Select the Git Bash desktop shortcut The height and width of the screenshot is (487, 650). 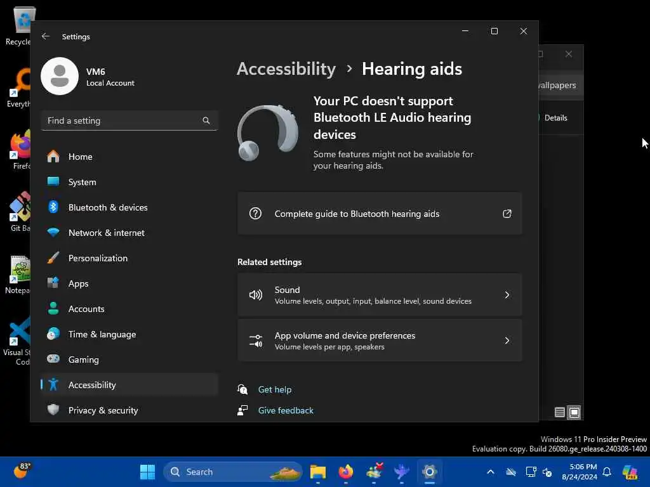pos(21,211)
